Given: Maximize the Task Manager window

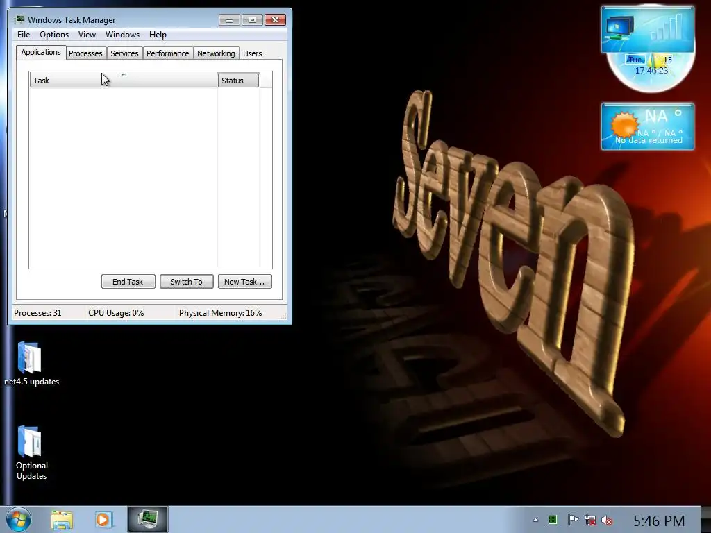Looking at the screenshot, I should [x=252, y=19].
